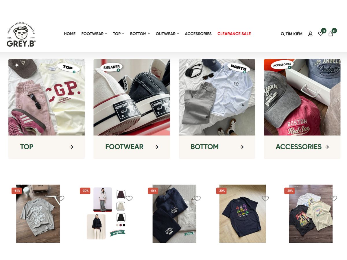Viewport: 347px width, 260px height.
Task: Open the shopping bag cart icon
Action: 331,34
